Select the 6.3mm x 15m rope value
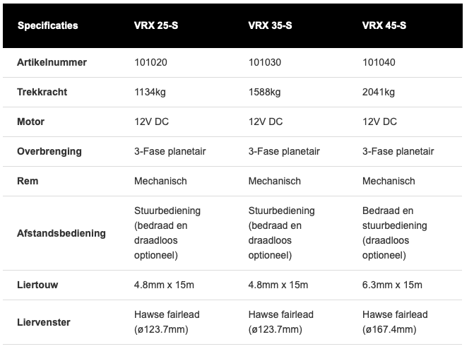 coord(392,285)
